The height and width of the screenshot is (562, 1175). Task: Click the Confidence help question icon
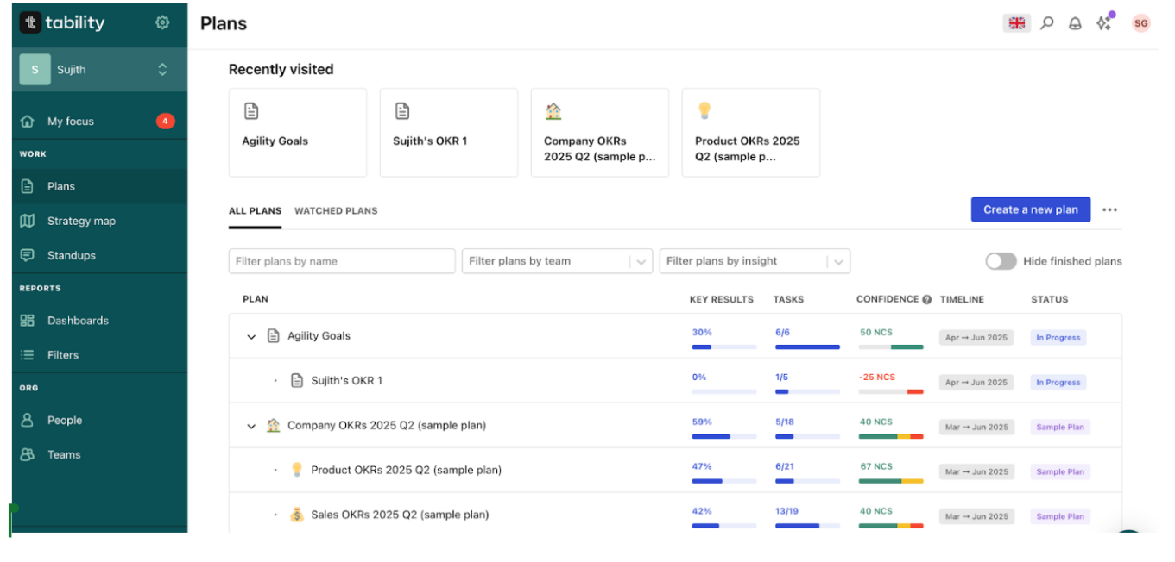coord(927,300)
